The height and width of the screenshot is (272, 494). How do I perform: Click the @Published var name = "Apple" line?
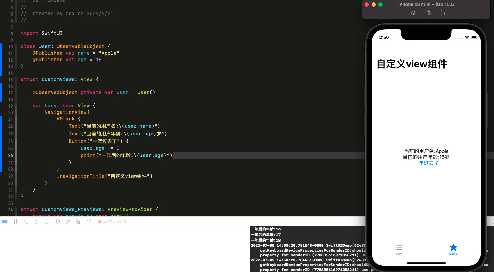coord(76,53)
